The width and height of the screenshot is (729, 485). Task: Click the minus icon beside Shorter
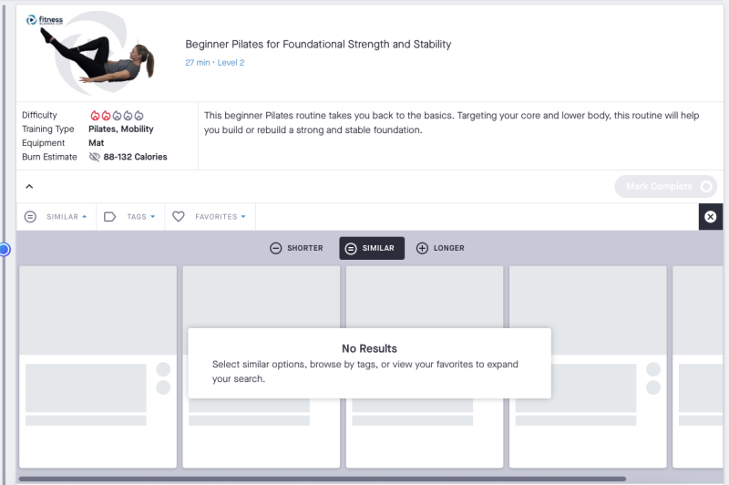275,248
